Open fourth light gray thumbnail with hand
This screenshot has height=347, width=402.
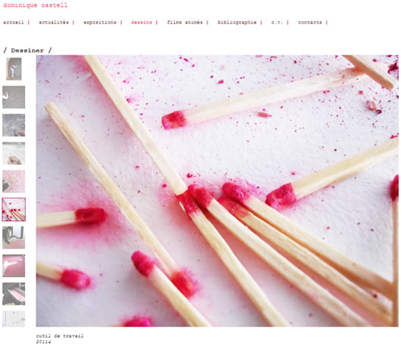coord(14,153)
